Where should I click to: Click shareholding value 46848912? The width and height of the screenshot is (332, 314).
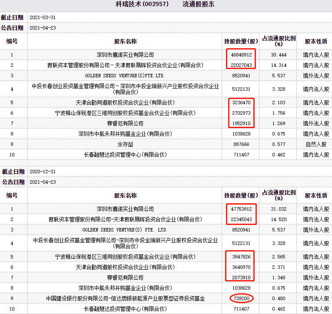click(x=241, y=55)
